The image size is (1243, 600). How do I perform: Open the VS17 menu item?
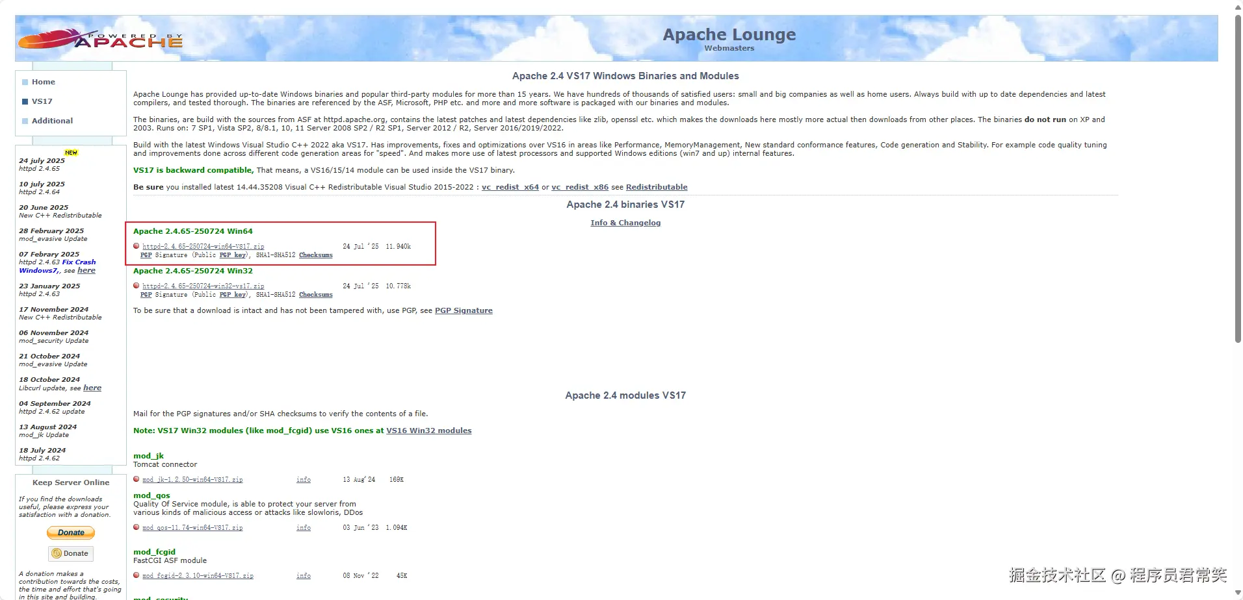pos(42,101)
